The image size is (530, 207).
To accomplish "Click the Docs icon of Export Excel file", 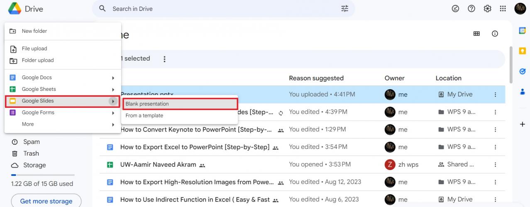I will pos(110,147).
